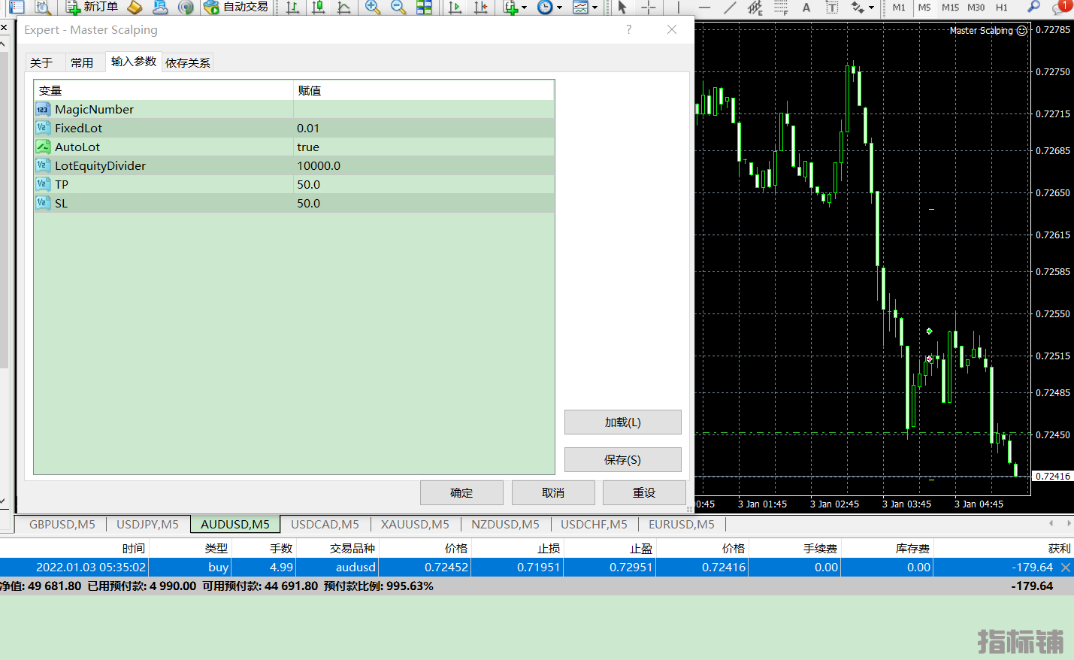Switch to the M30 timeframe
This screenshot has width=1074, height=660.
point(976,8)
